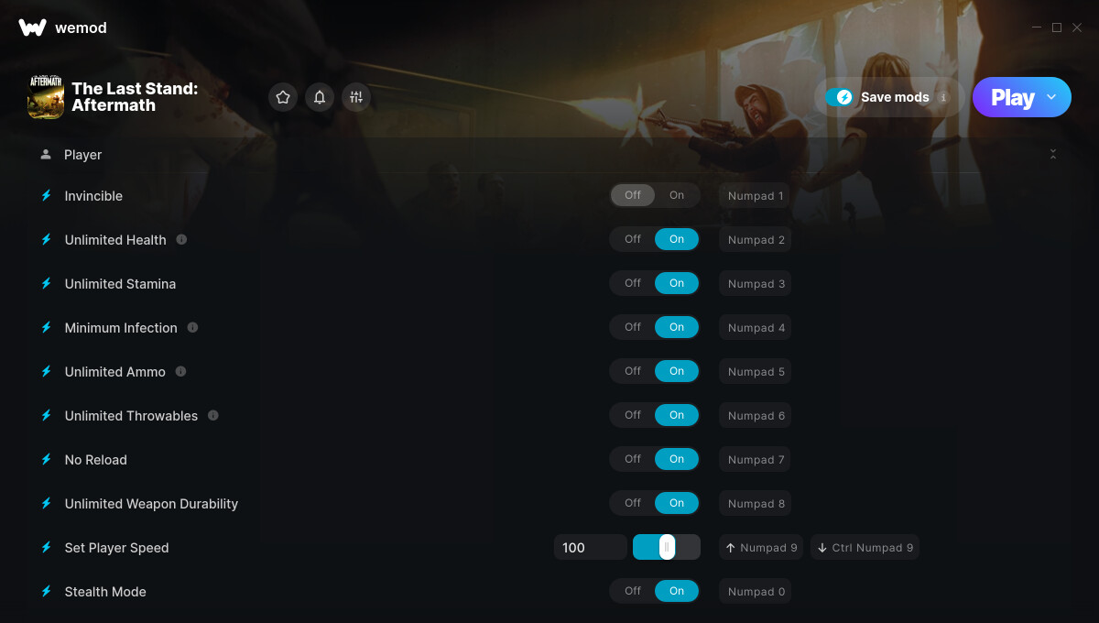
Task: Turn Invincible mod On
Action: coord(677,195)
